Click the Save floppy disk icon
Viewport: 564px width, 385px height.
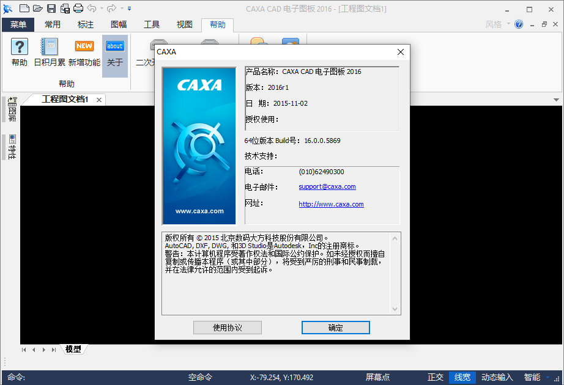click(x=51, y=9)
